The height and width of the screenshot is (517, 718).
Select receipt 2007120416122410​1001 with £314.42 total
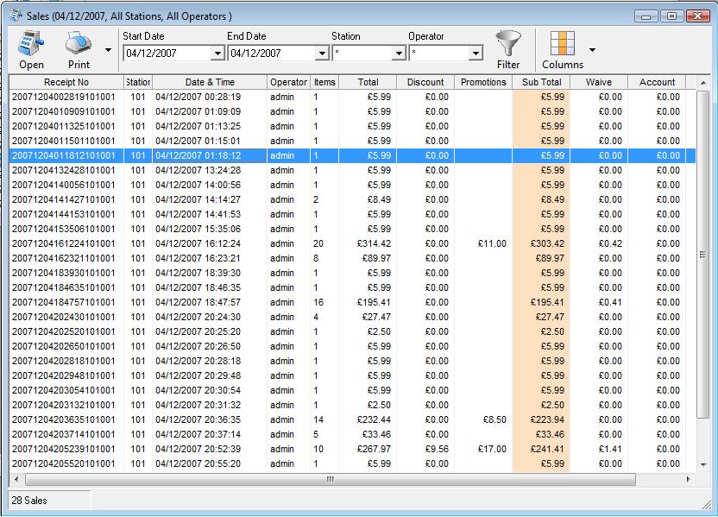[63, 243]
